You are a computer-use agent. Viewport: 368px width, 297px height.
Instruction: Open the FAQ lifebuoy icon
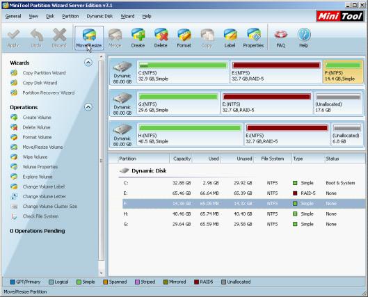(280, 38)
